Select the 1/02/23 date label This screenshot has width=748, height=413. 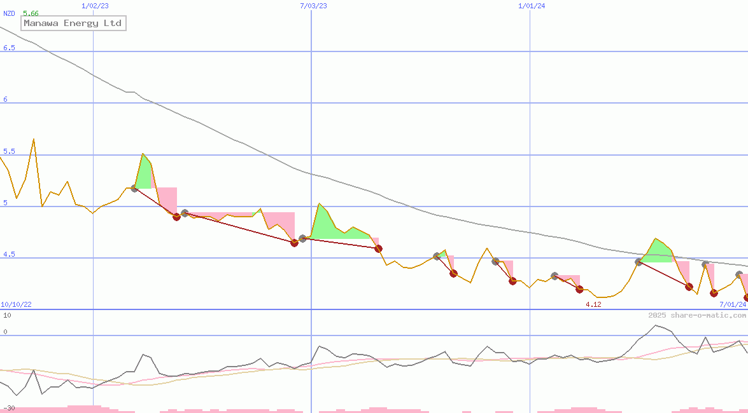(95, 5)
